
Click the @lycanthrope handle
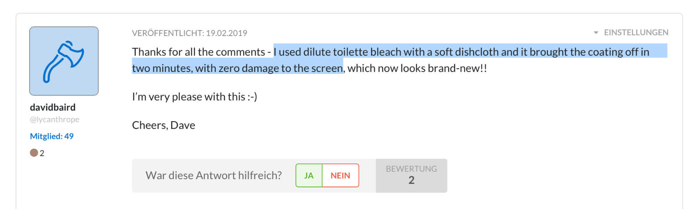55,120
